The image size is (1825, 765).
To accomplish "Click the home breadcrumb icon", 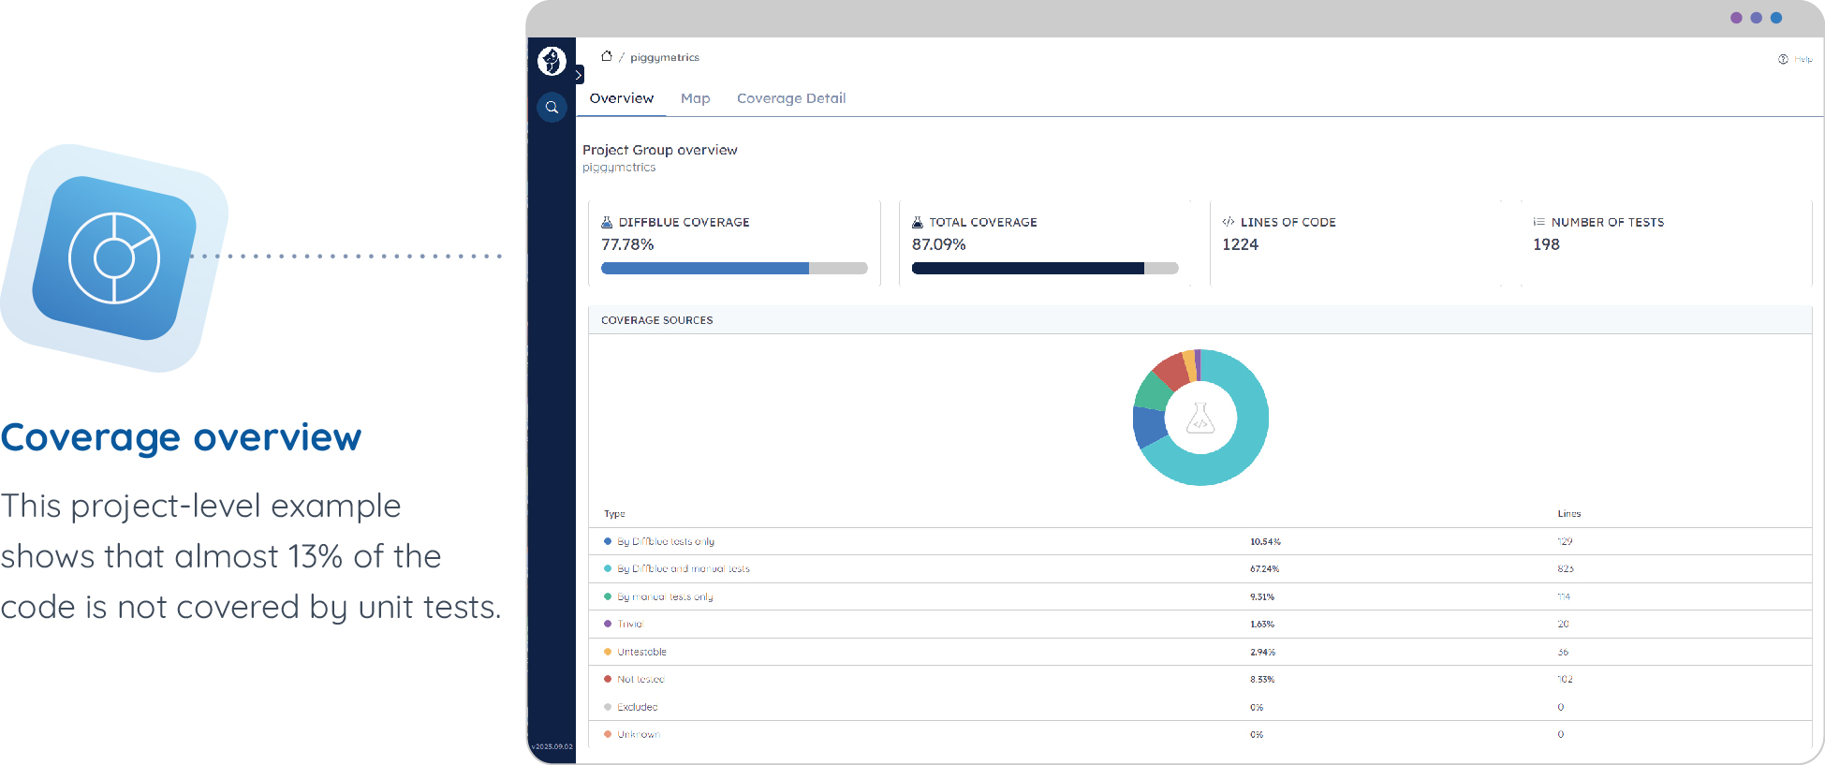I will pos(607,56).
